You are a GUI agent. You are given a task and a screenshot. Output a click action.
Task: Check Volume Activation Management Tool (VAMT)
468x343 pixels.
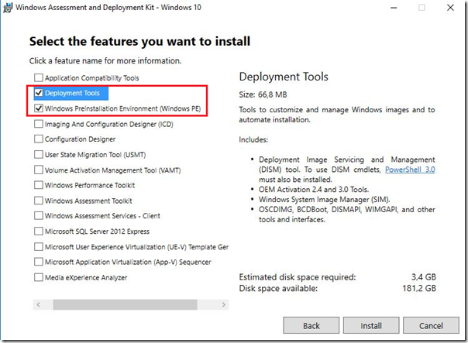pos(39,170)
